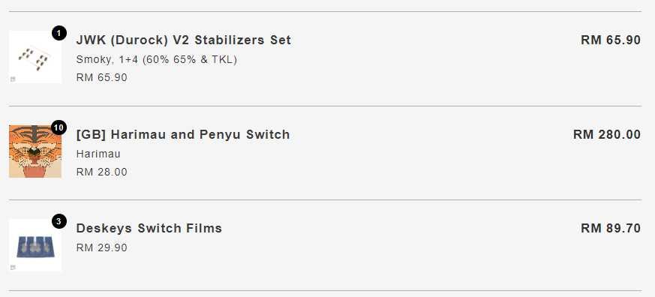This screenshot has height=297, width=655.
Task: Click the bold RM 65.90 line total
Action: click(x=611, y=40)
